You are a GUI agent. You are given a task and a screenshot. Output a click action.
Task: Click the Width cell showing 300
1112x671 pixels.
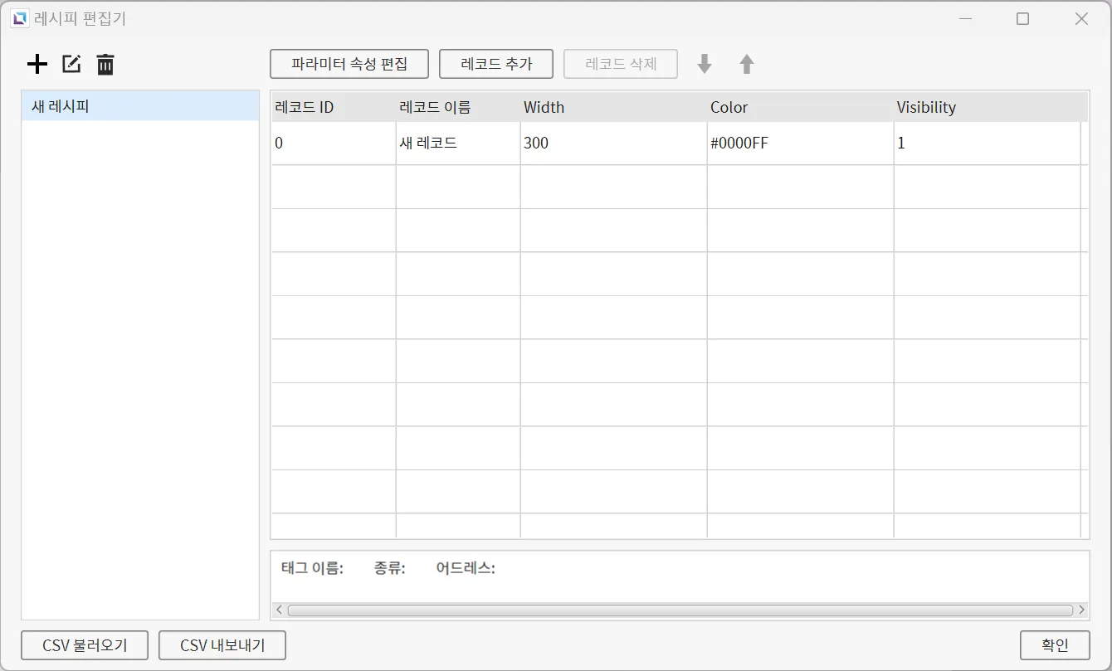pyautogui.click(x=613, y=143)
